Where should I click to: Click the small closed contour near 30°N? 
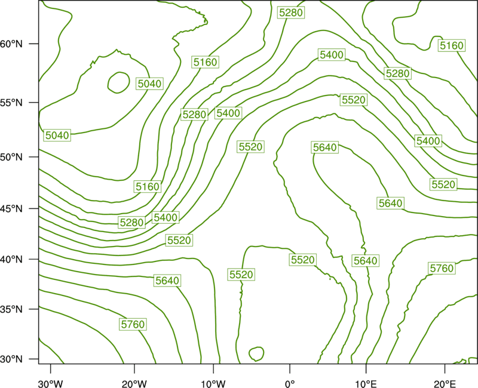(256, 353)
